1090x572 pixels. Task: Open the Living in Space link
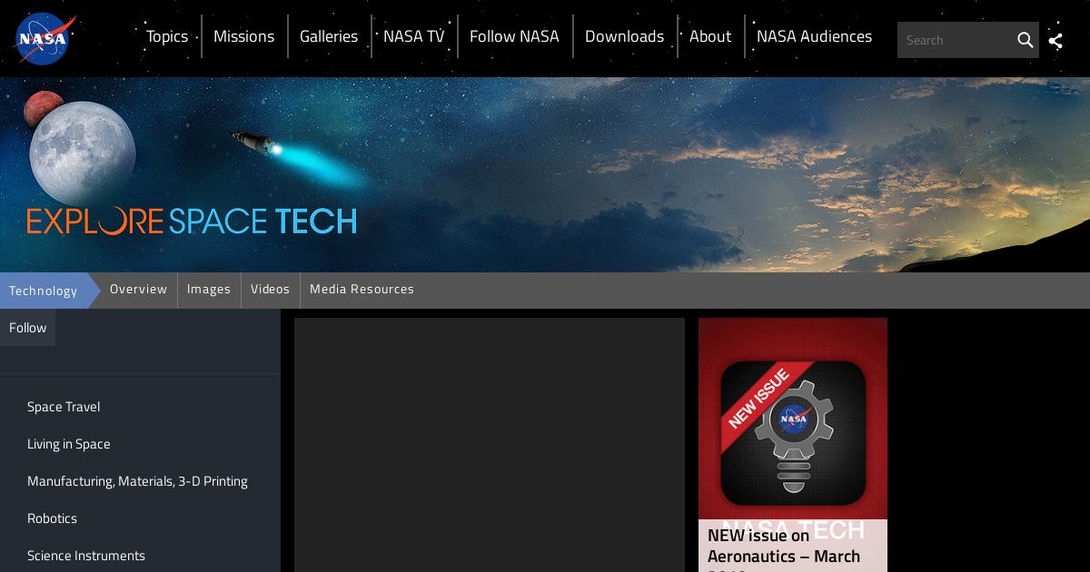[69, 444]
